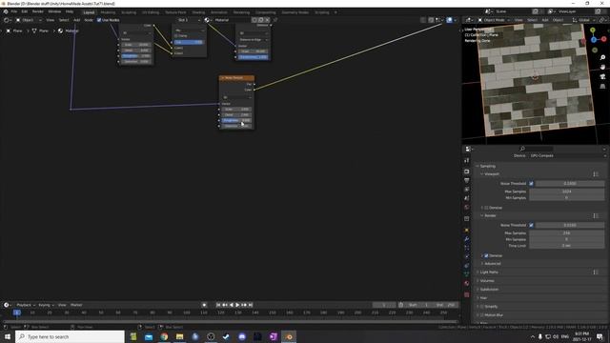Toggle the timeline auto-keying record button
The height and width of the screenshot is (343, 610).
[x=204, y=305]
